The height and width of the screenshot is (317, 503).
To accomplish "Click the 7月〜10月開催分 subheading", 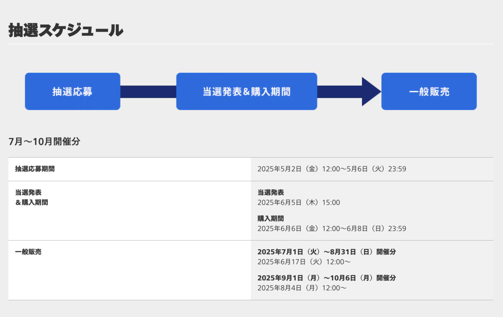I will click(44, 141).
